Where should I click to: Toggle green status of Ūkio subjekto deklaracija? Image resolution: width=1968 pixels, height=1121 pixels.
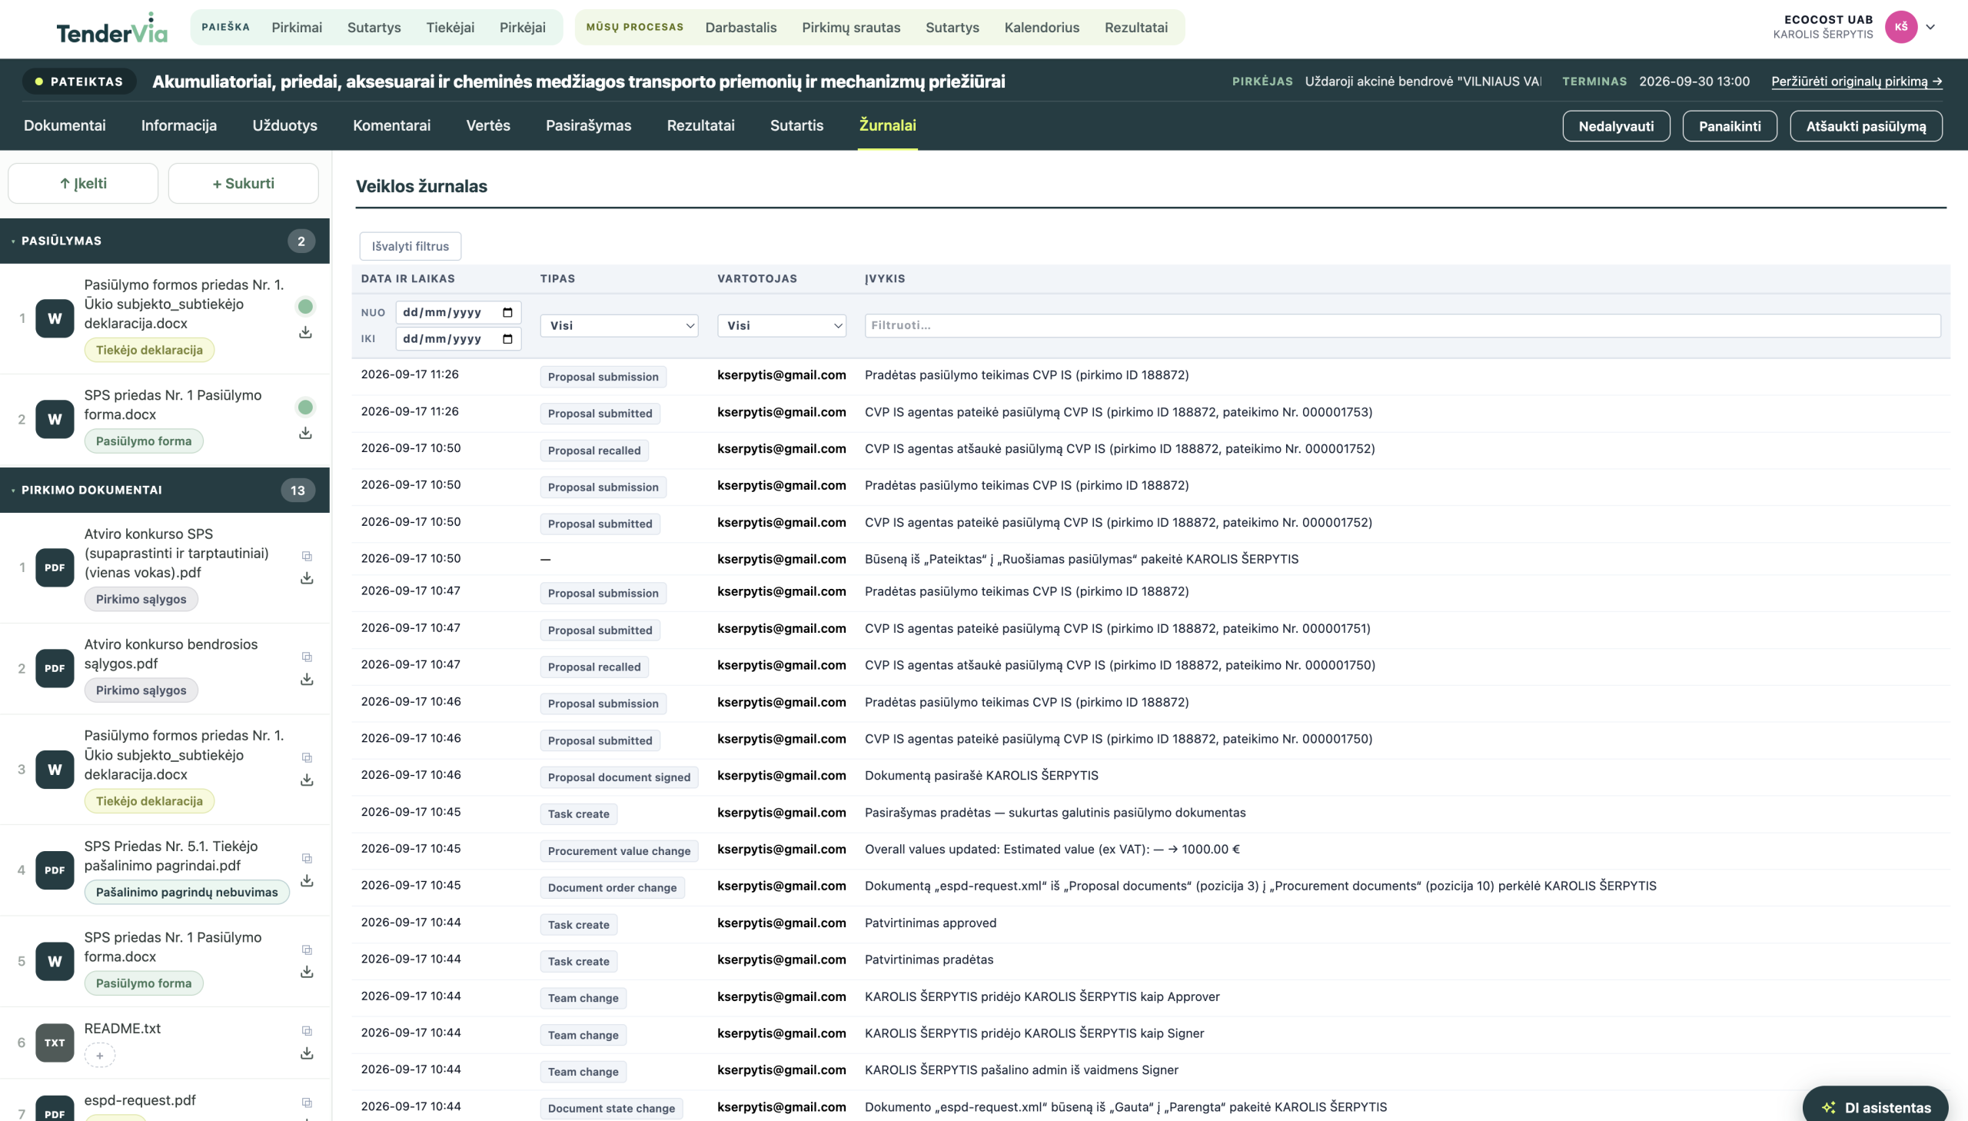pos(305,307)
